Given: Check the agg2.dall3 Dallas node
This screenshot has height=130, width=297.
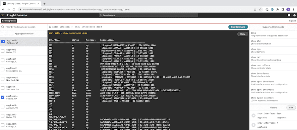Looking at the screenshot, I should (x=3, y=116).
